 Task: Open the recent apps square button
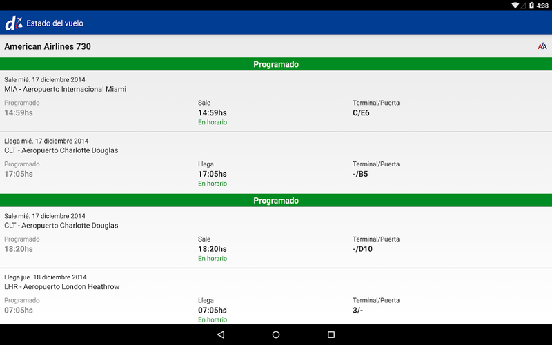[x=331, y=335]
